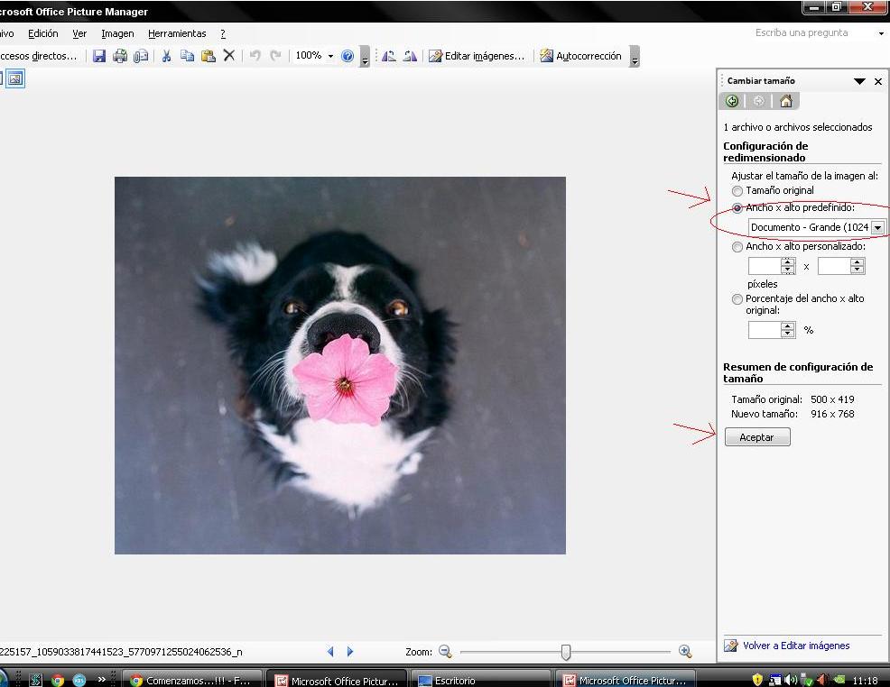Click the custom height pixel field
890x687 pixels.
click(834, 266)
